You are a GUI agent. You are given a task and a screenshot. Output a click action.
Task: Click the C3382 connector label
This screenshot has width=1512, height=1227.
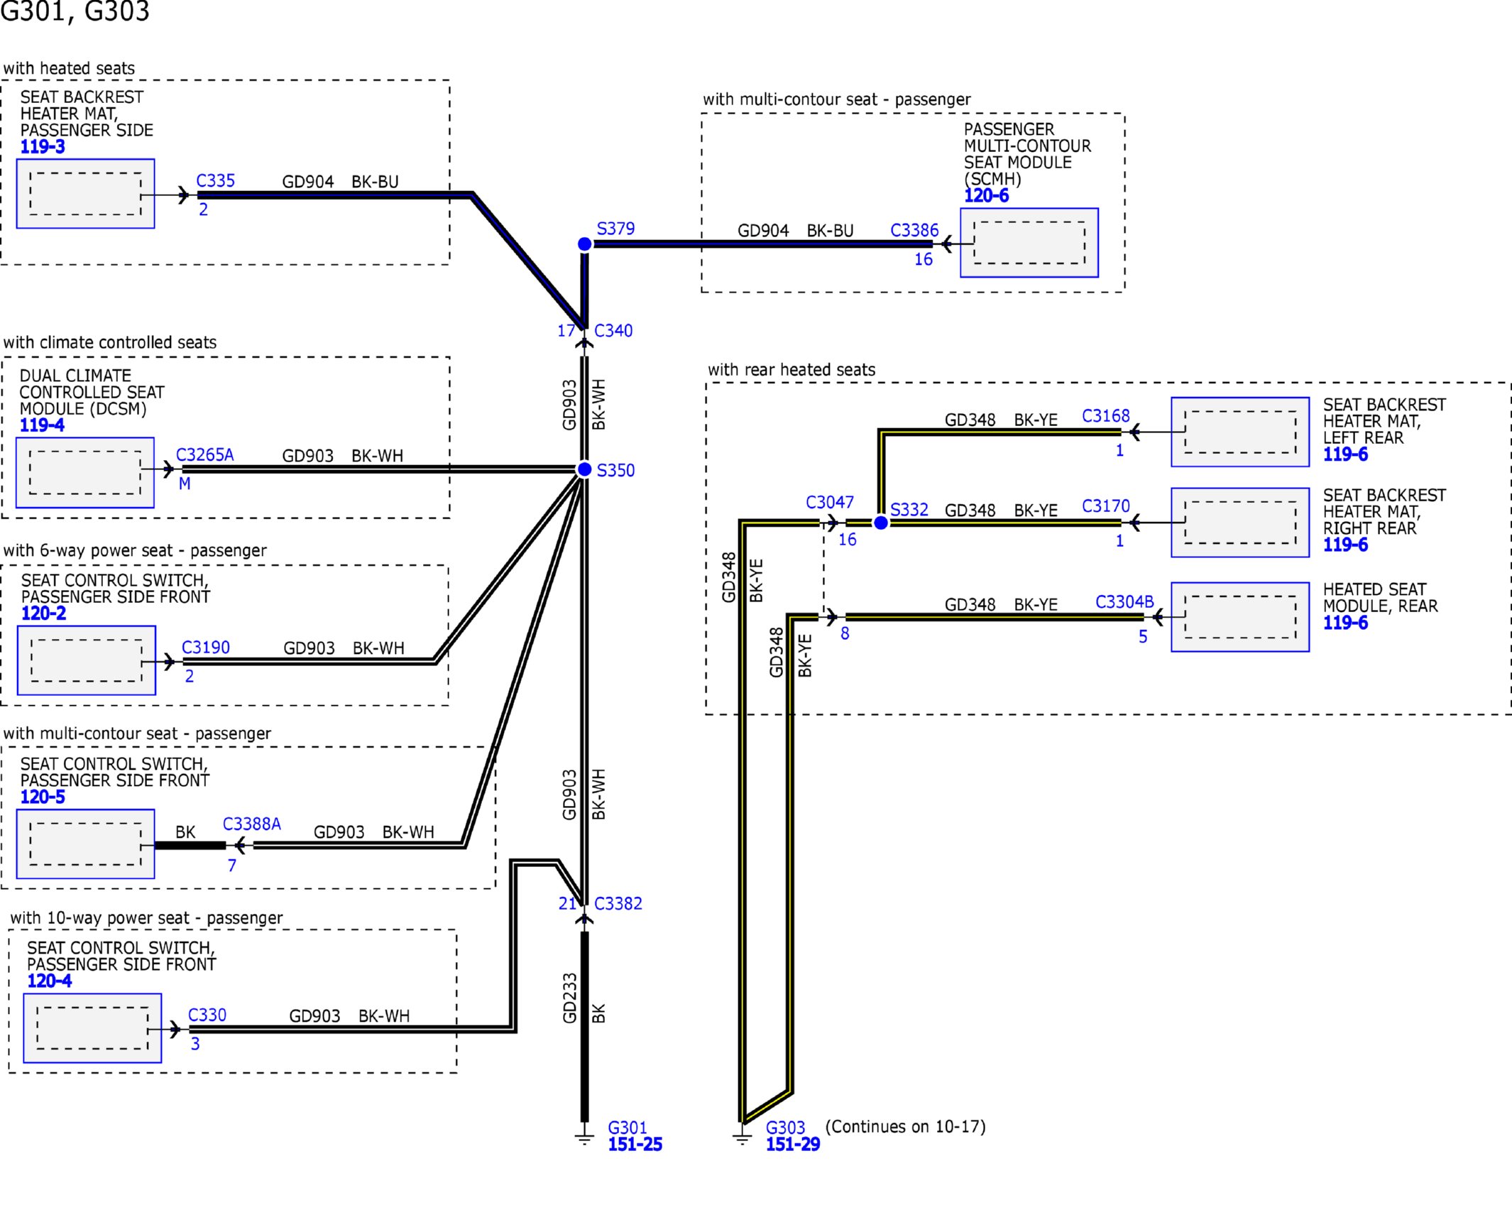click(618, 904)
